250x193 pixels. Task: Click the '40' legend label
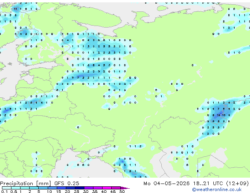pos(104,191)
